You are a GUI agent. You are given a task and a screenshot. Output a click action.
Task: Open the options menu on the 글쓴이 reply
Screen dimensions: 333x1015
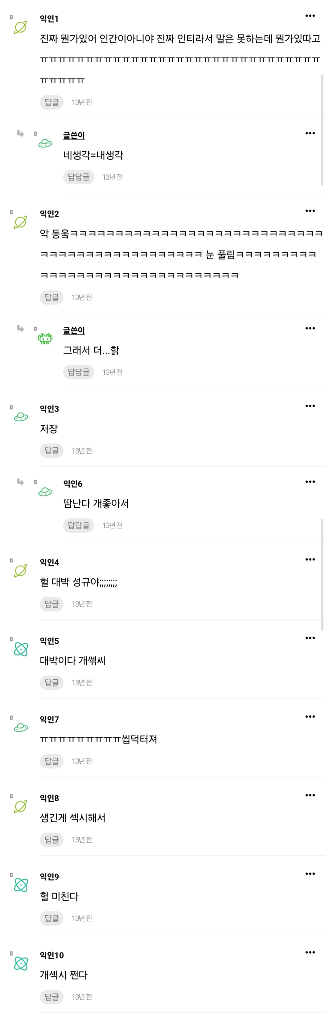310,133
